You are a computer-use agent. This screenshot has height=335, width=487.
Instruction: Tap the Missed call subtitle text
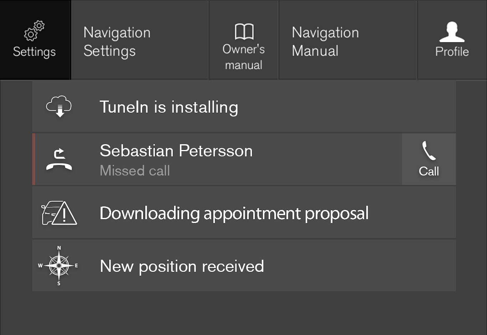click(x=135, y=171)
